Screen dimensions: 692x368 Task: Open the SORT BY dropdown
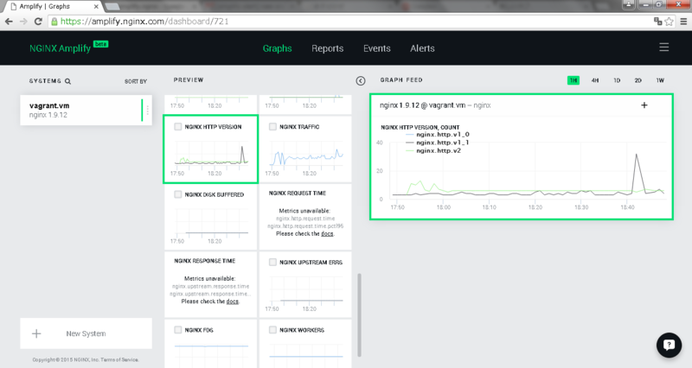[136, 81]
